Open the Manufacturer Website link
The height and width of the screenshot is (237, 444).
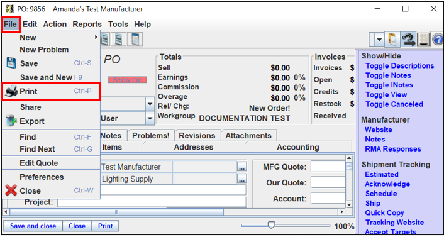pos(379,130)
